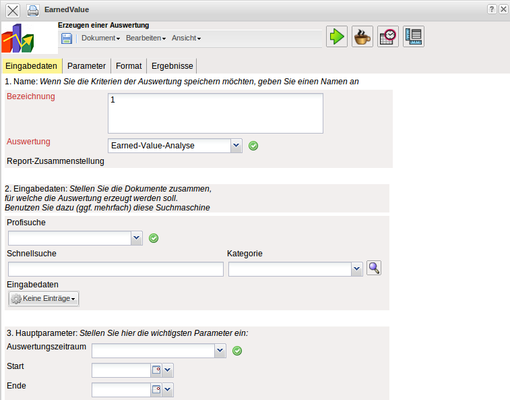The image size is (510, 400).
Task: Click green check next to Auswertungszeitraum
Action: pyautogui.click(x=237, y=351)
